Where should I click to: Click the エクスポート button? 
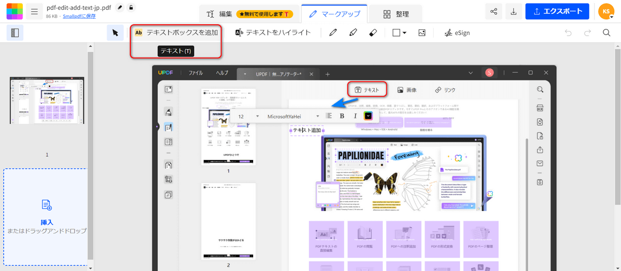[x=557, y=11]
